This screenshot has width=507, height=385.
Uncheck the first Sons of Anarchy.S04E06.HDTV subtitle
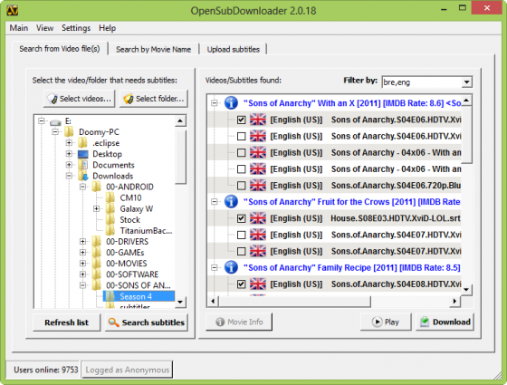(x=241, y=120)
